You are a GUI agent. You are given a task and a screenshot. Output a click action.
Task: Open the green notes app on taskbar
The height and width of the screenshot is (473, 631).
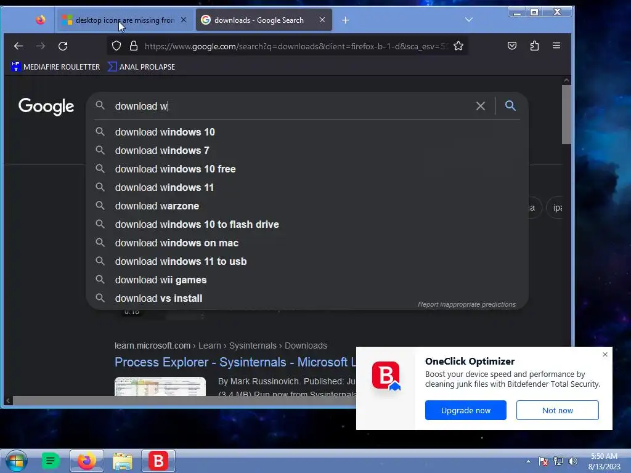point(51,461)
